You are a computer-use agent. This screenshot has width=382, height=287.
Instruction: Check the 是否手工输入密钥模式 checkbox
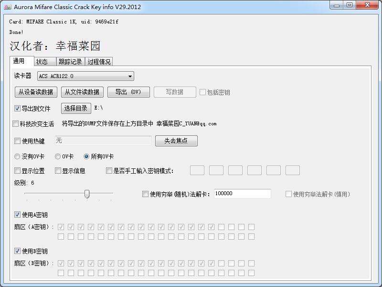pyautogui.click(x=109, y=171)
